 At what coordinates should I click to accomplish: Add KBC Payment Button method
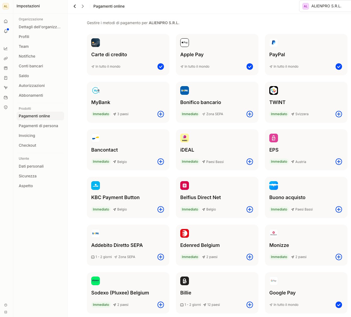pyautogui.click(x=161, y=209)
